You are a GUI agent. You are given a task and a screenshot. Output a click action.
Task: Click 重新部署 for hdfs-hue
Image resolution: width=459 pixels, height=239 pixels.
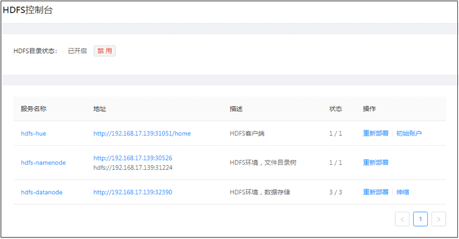coord(375,133)
